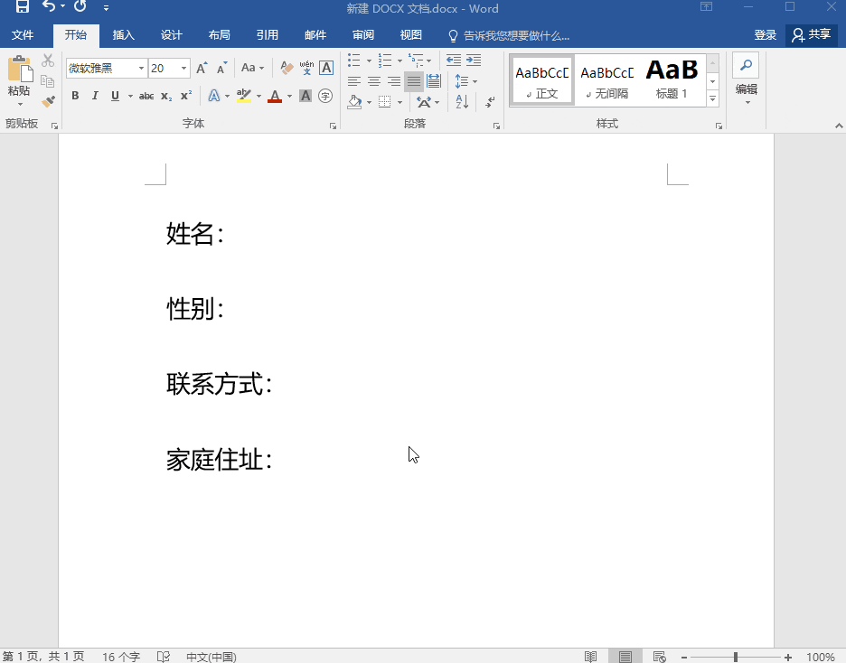The width and height of the screenshot is (846, 663).
Task: Center-align the paragraph text
Action: pyautogui.click(x=374, y=81)
